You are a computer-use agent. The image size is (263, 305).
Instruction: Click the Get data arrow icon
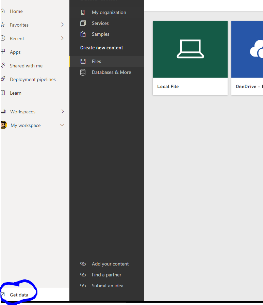point(3,294)
